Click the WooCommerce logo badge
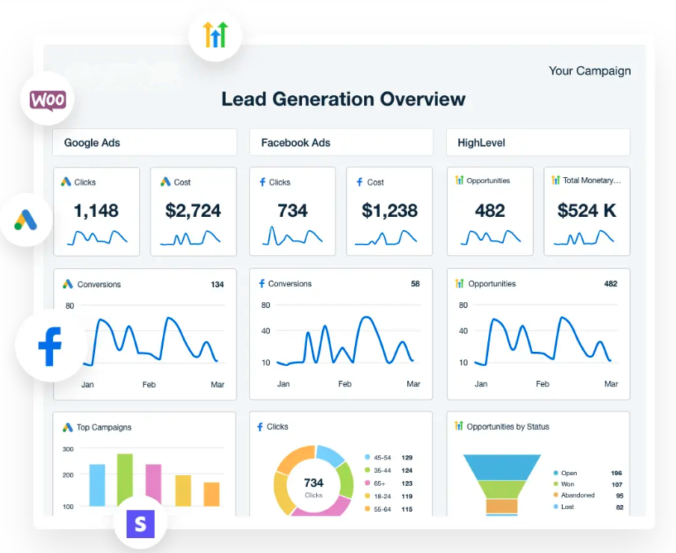Image resolution: width=676 pixels, height=553 pixels. tap(48, 101)
